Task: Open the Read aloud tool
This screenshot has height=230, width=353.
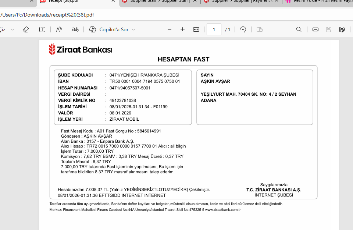Action: coord(59,29)
